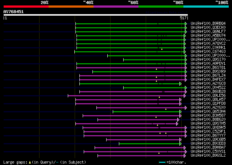Click the arrowhead ending the UniRef100_B9RBQ4 alignment

pyautogui.click(x=186, y=24)
